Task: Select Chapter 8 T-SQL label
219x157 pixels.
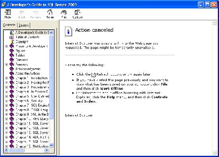Action: tap(32, 110)
